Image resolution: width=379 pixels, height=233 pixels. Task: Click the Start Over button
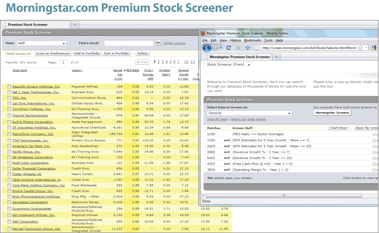[x=338, y=128]
